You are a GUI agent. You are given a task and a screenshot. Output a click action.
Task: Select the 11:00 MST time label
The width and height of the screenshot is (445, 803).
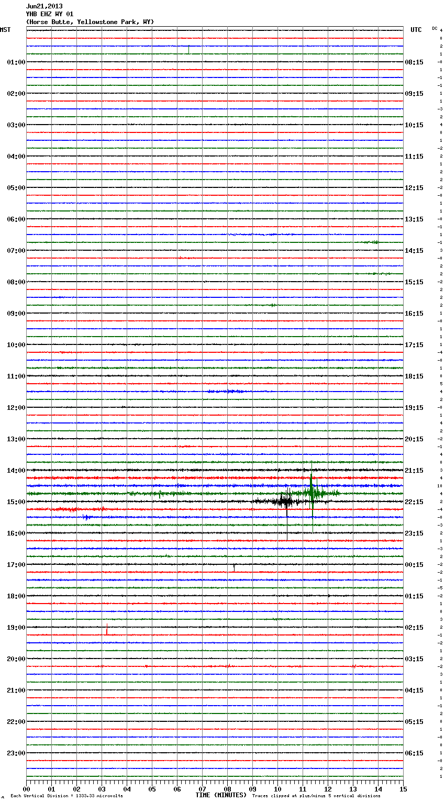[16, 376]
